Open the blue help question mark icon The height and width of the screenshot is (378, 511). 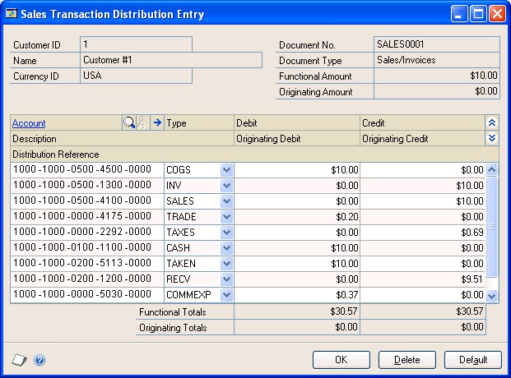(39, 360)
